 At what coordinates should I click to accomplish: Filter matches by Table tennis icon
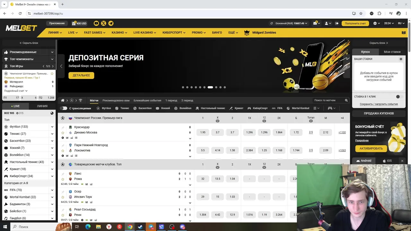[197, 108]
